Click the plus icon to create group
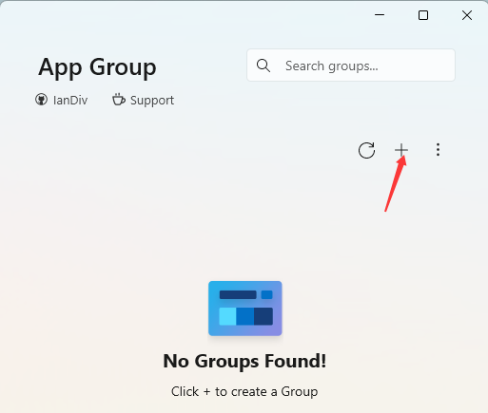Screen dimensions: 488x413 401,150
